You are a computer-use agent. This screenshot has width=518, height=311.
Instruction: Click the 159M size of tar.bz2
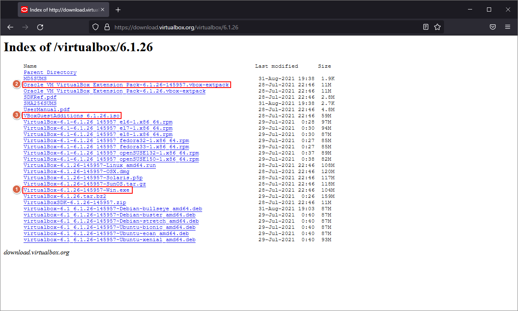pos(328,196)
